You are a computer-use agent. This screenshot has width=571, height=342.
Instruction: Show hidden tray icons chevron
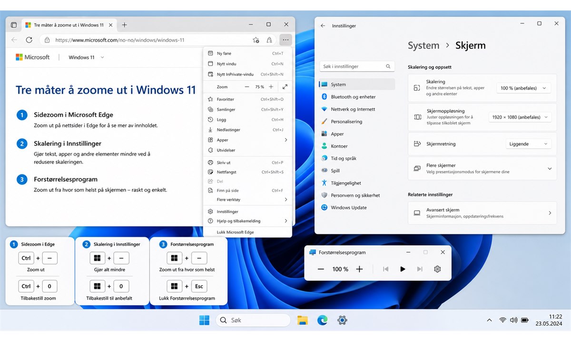pos(489,321)
